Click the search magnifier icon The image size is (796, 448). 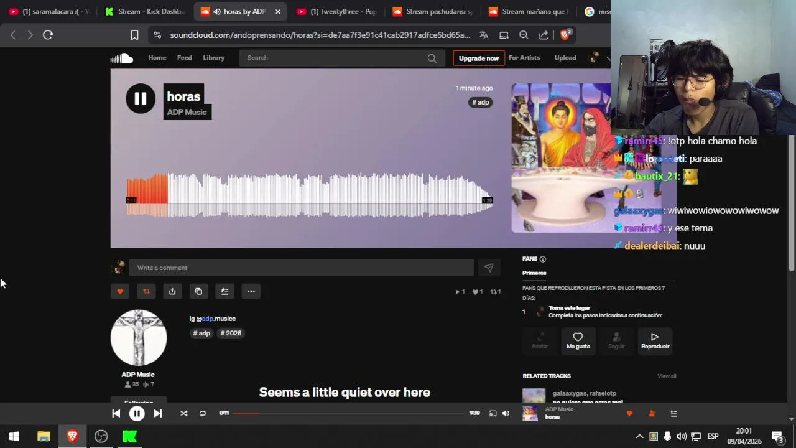pyautogui.click(x=432, y=58)
